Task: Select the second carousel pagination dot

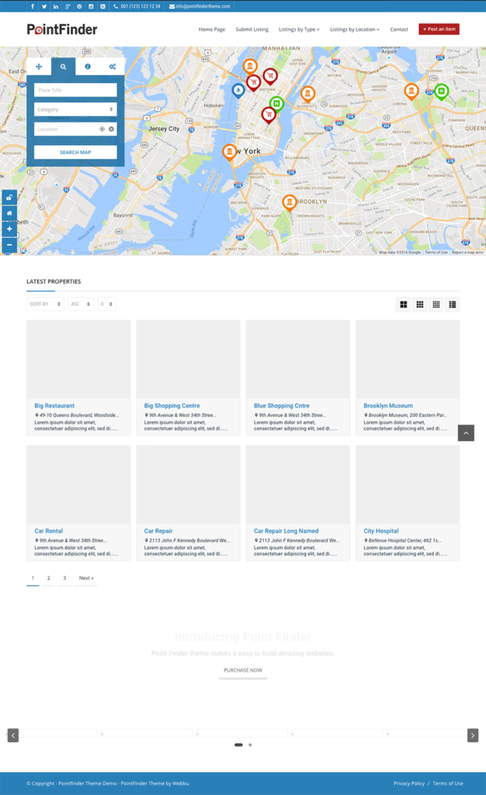Action: (x=250, y=745)
